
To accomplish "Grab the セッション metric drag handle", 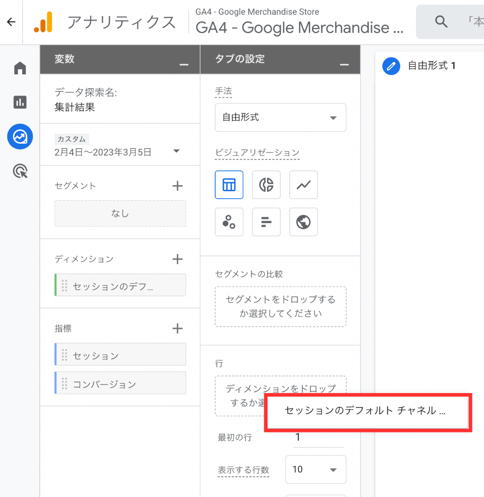I will point(64,355).
